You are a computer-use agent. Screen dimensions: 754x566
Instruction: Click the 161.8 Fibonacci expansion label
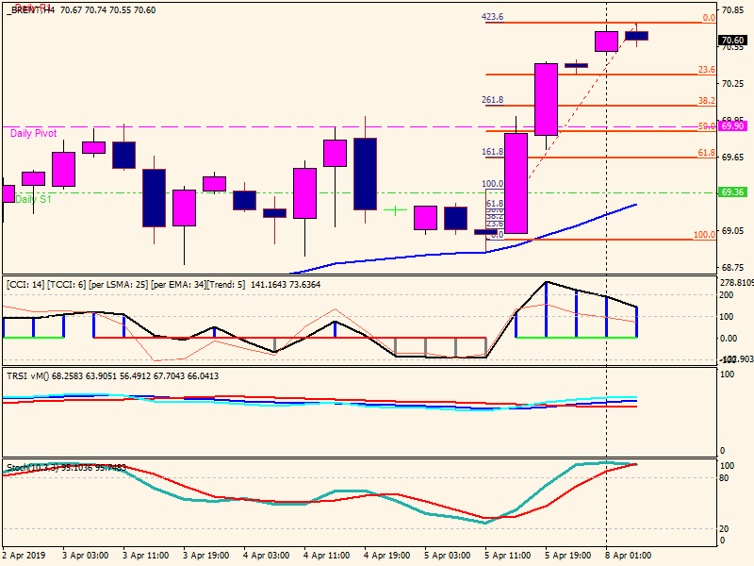point(493,152)
